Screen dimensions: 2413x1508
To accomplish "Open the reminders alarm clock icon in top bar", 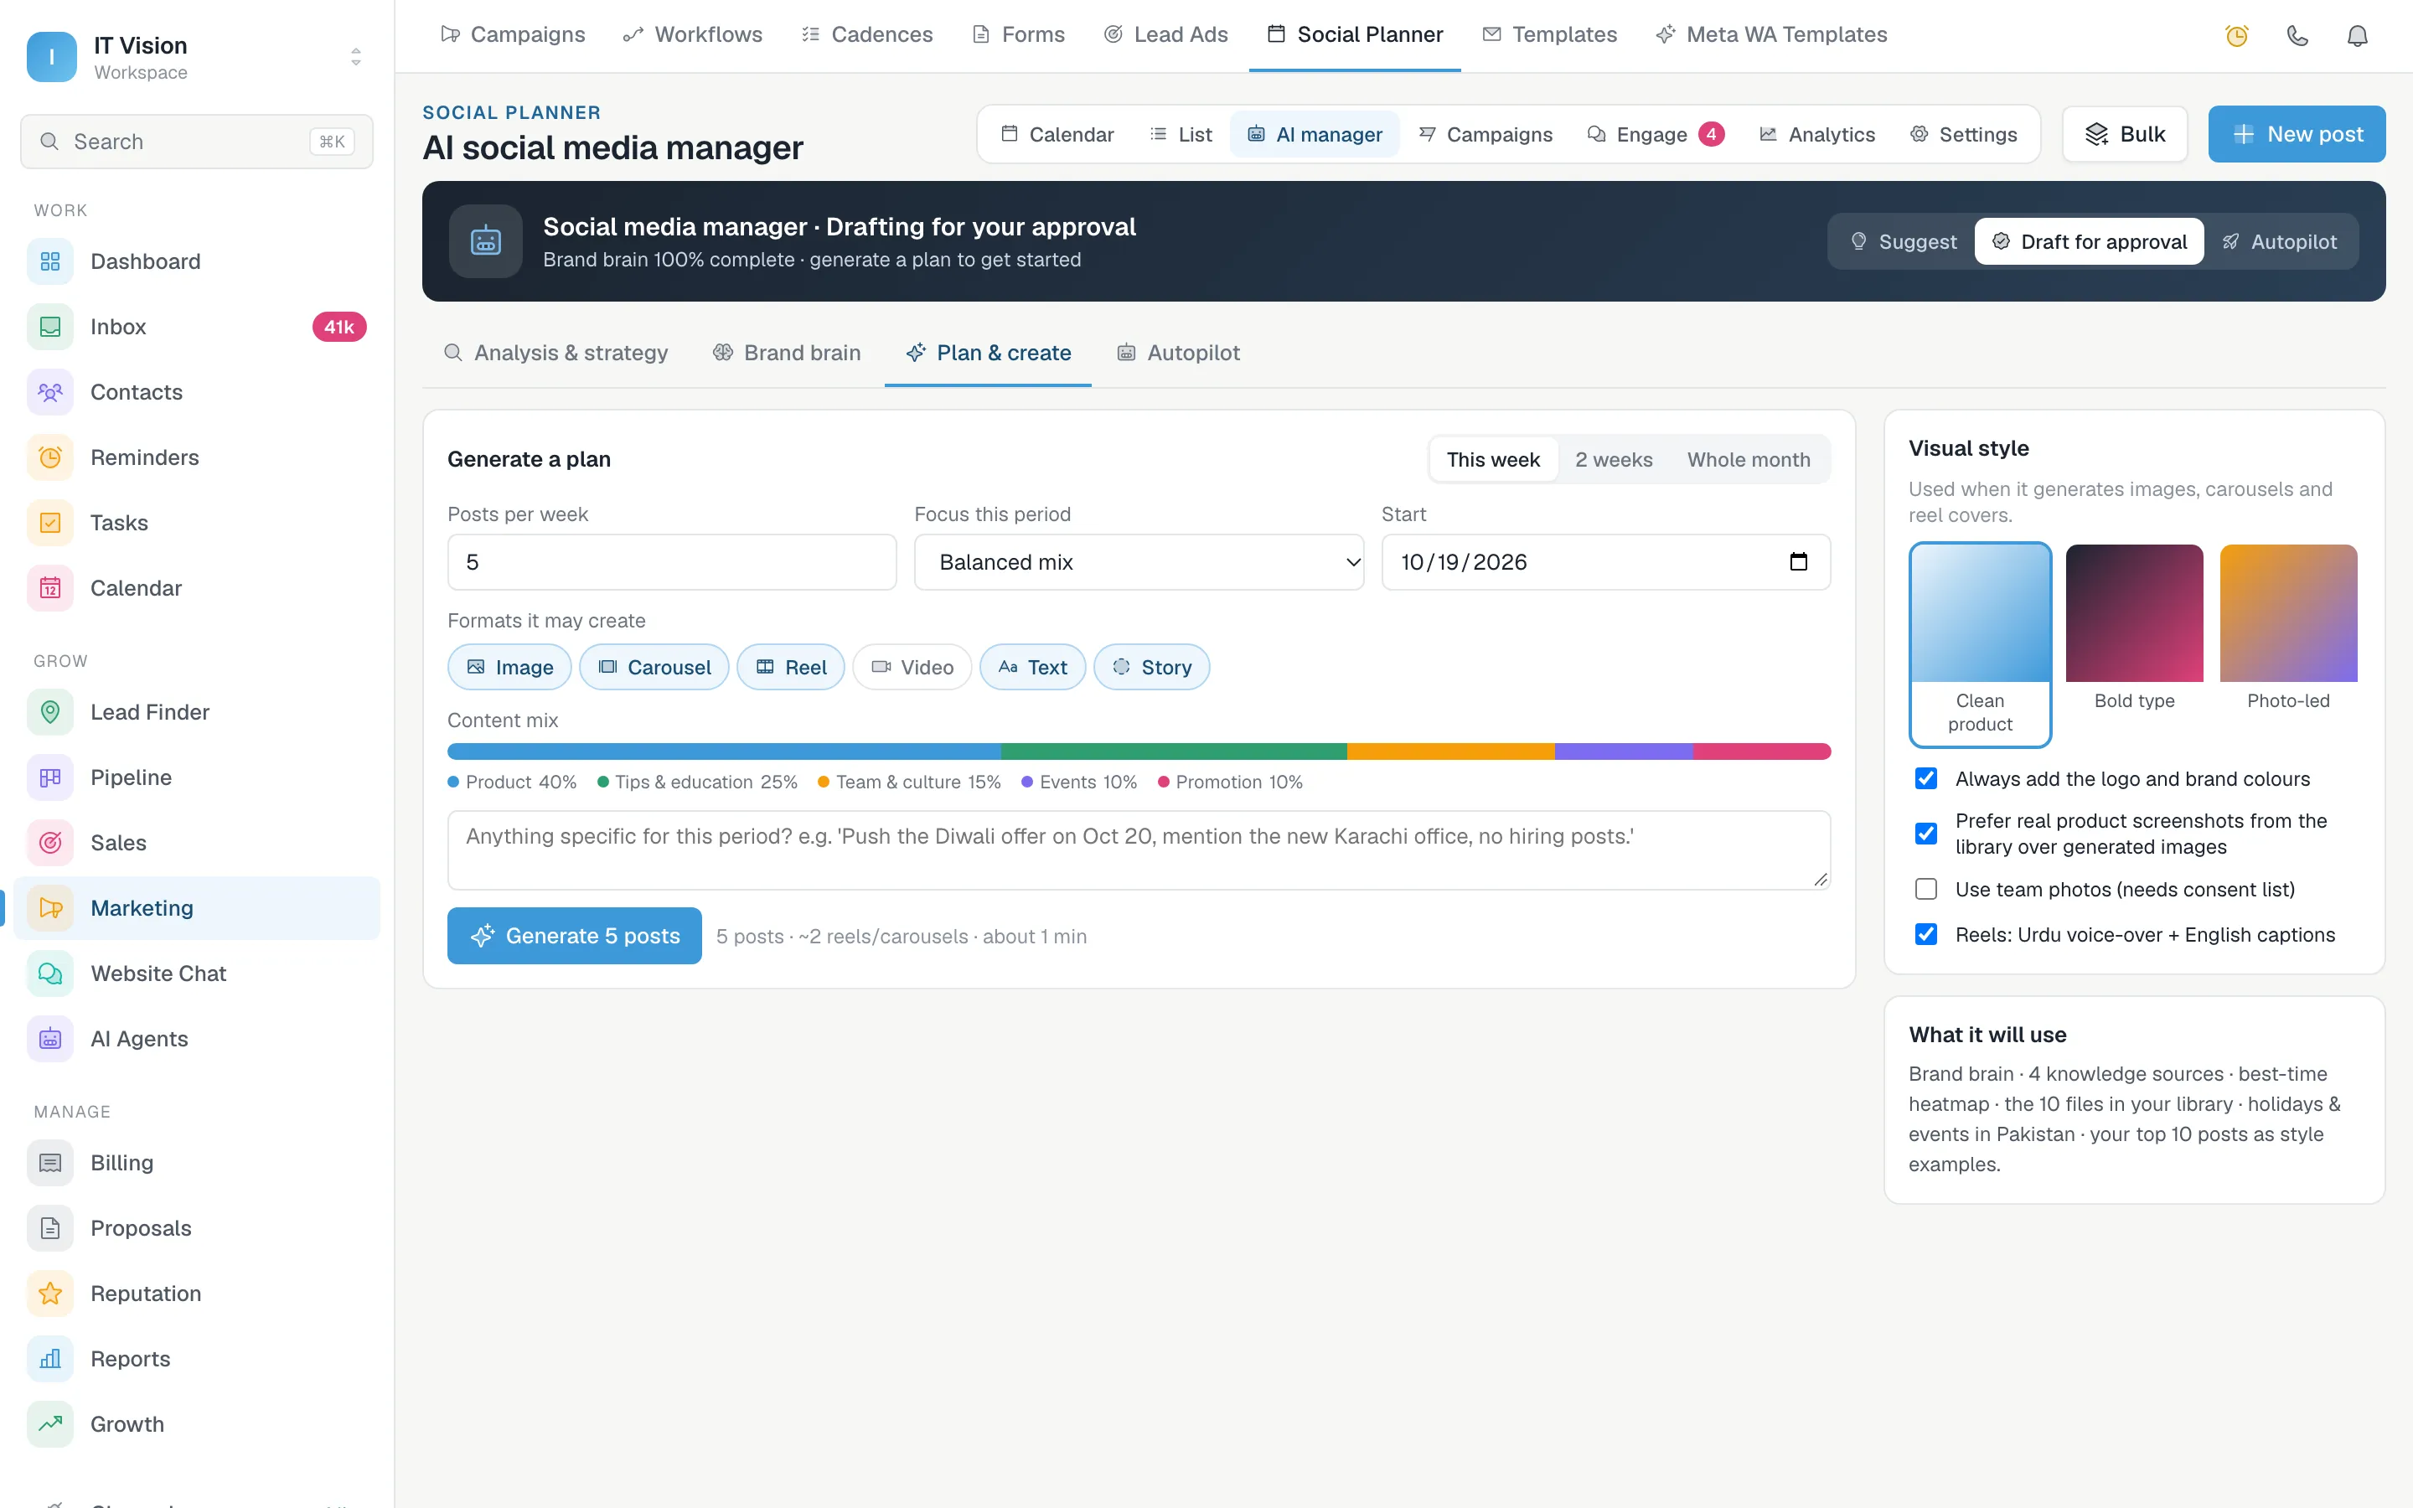I will (x=2236, y=36).
